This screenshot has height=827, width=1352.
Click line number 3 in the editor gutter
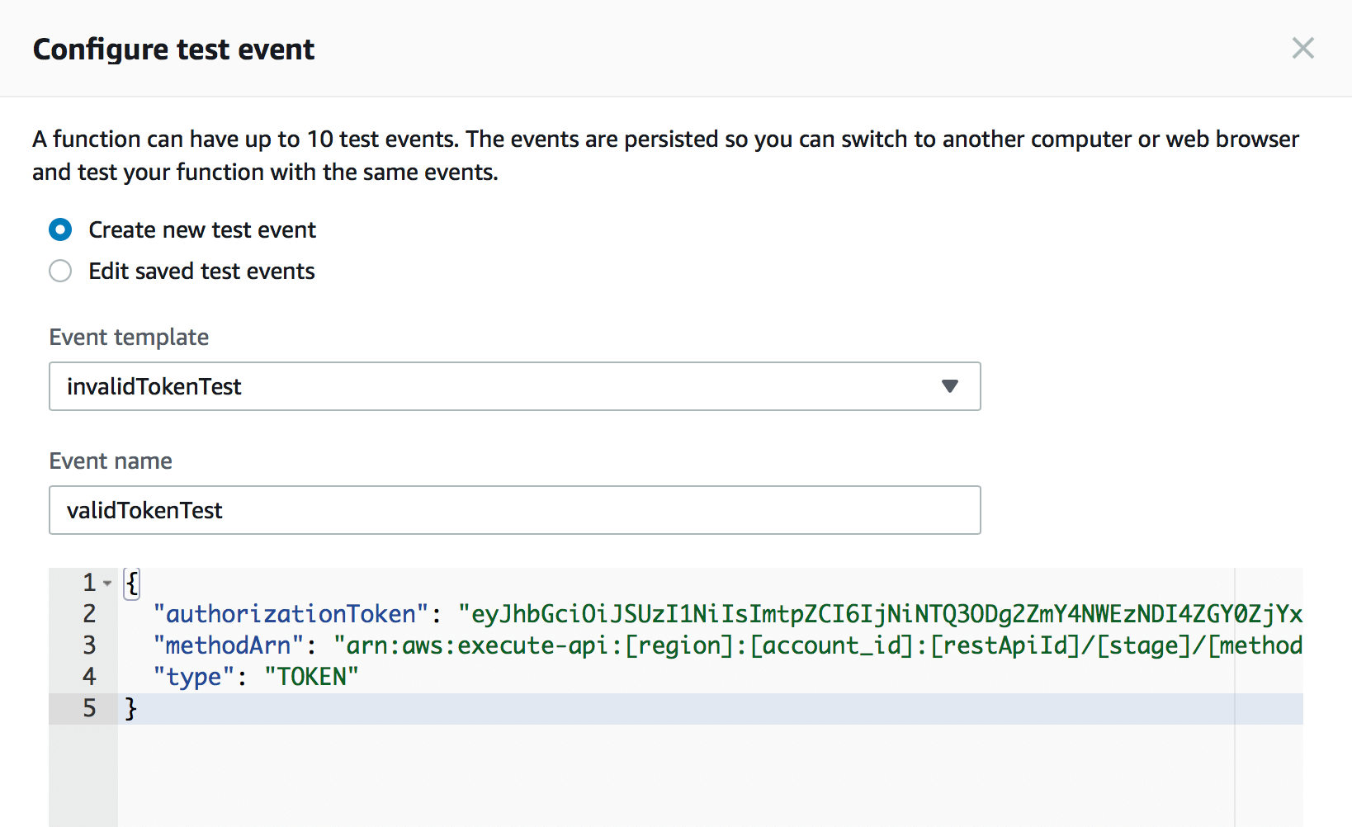[89, 645]
